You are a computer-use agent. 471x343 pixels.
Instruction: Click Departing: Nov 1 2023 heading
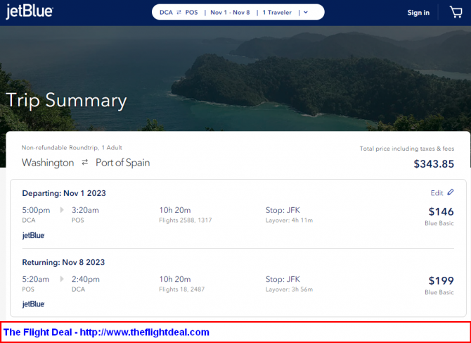pos(64,193)
